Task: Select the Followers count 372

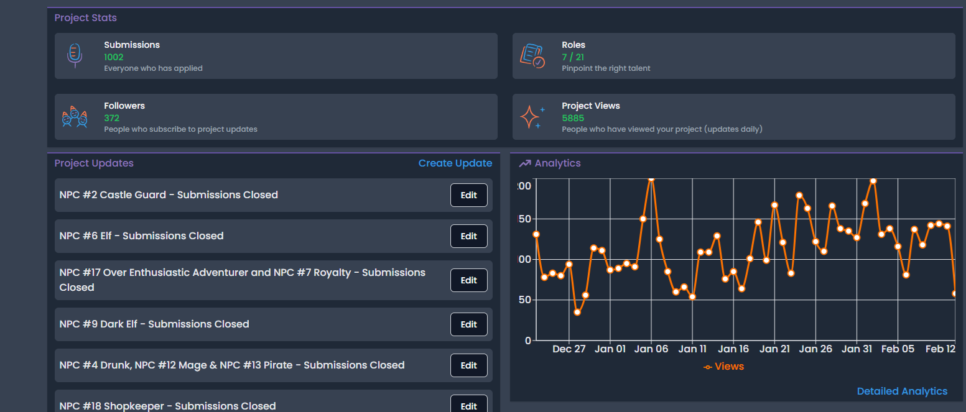Action: coord(112,118)
